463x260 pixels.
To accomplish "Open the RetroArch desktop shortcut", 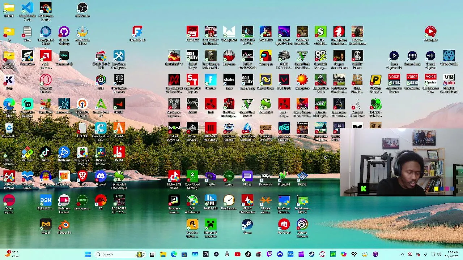I will click(x=266, y=179).
